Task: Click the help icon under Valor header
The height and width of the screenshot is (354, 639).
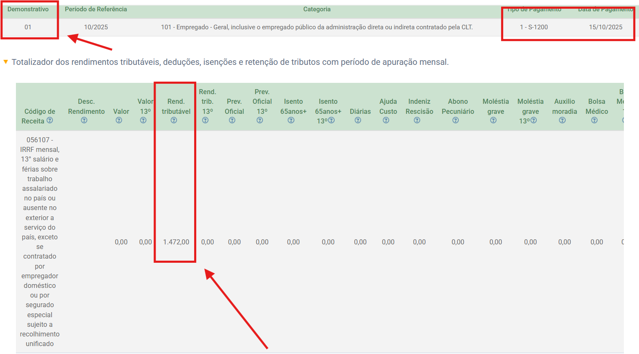Action: click(119, 121)
